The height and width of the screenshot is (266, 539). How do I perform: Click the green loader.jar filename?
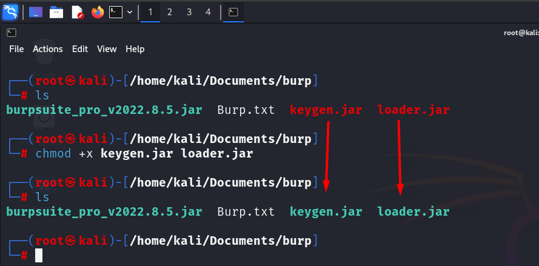(413, 211)
